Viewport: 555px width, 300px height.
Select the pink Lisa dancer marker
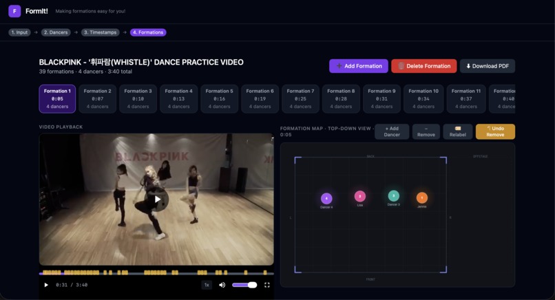pos(360,196)
